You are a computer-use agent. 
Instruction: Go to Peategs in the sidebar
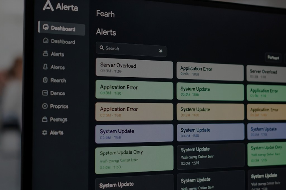(58, 120)
